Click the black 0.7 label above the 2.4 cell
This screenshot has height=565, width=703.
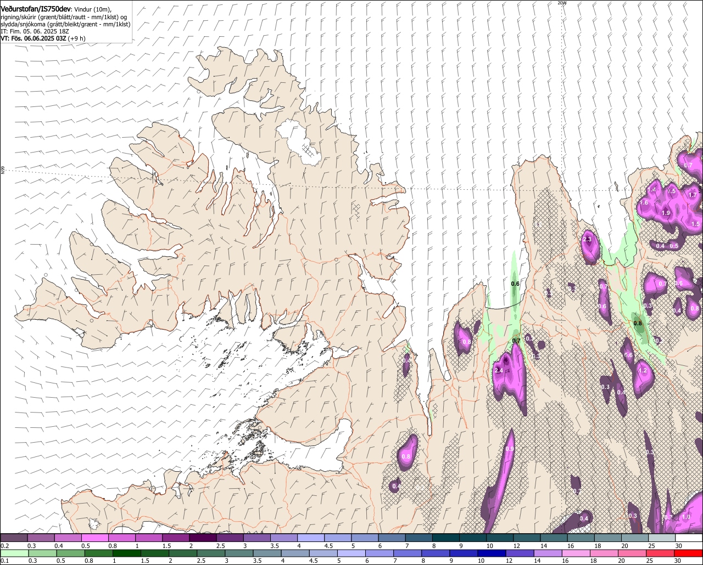(516, 341)
